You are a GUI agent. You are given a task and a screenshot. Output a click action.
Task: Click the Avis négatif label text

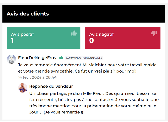102,35
